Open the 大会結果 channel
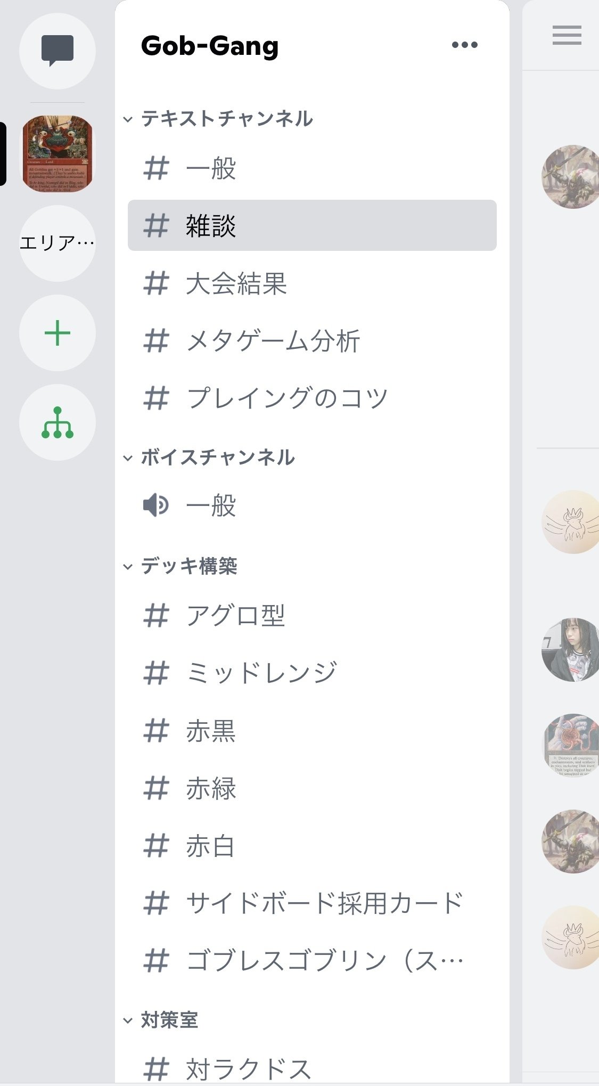 click(312, 283)
